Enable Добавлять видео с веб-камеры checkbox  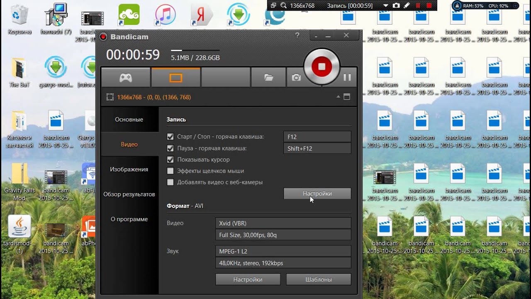[170, 182]
